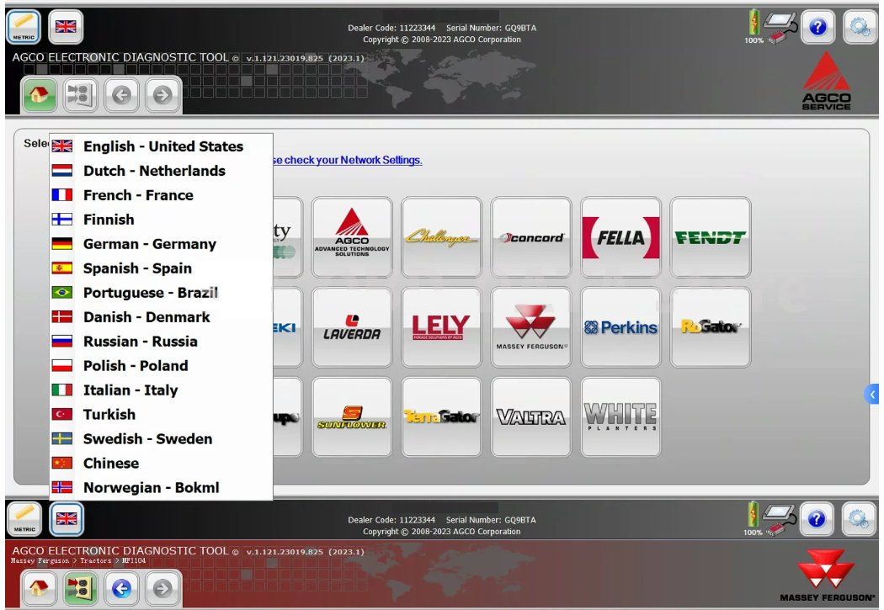Screen dimensions: 884x610
Task: Open language flag dropdown in bottom header
Action: [66, 519]
